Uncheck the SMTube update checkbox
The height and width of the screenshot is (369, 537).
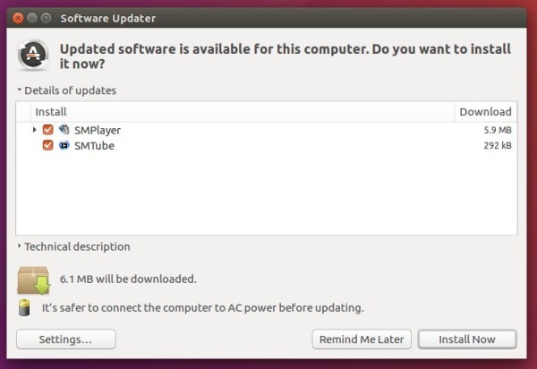(48, 145)
